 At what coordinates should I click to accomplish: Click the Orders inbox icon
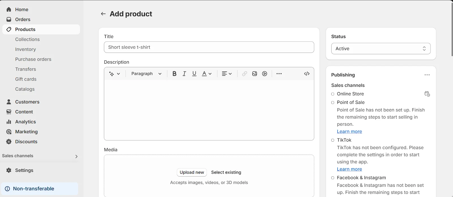coord(9,20)
